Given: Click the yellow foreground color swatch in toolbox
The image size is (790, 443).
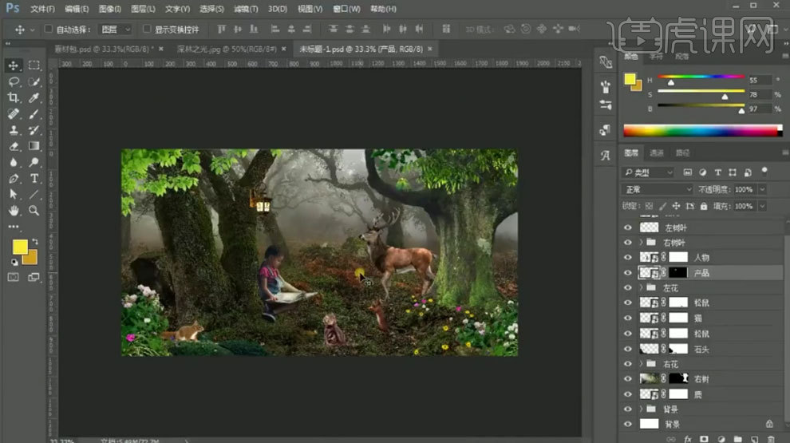Looking at the screenshot, I should (x=20, y=247).
